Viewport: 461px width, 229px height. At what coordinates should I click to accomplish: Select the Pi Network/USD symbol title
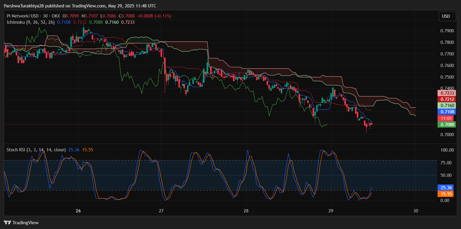click(23, 16)
